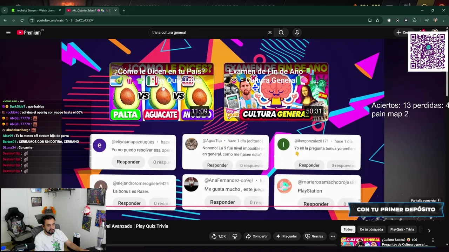Dislike the video with thumbs down
The width and height of the screenshot is (449, 252).
click(235, 236)
